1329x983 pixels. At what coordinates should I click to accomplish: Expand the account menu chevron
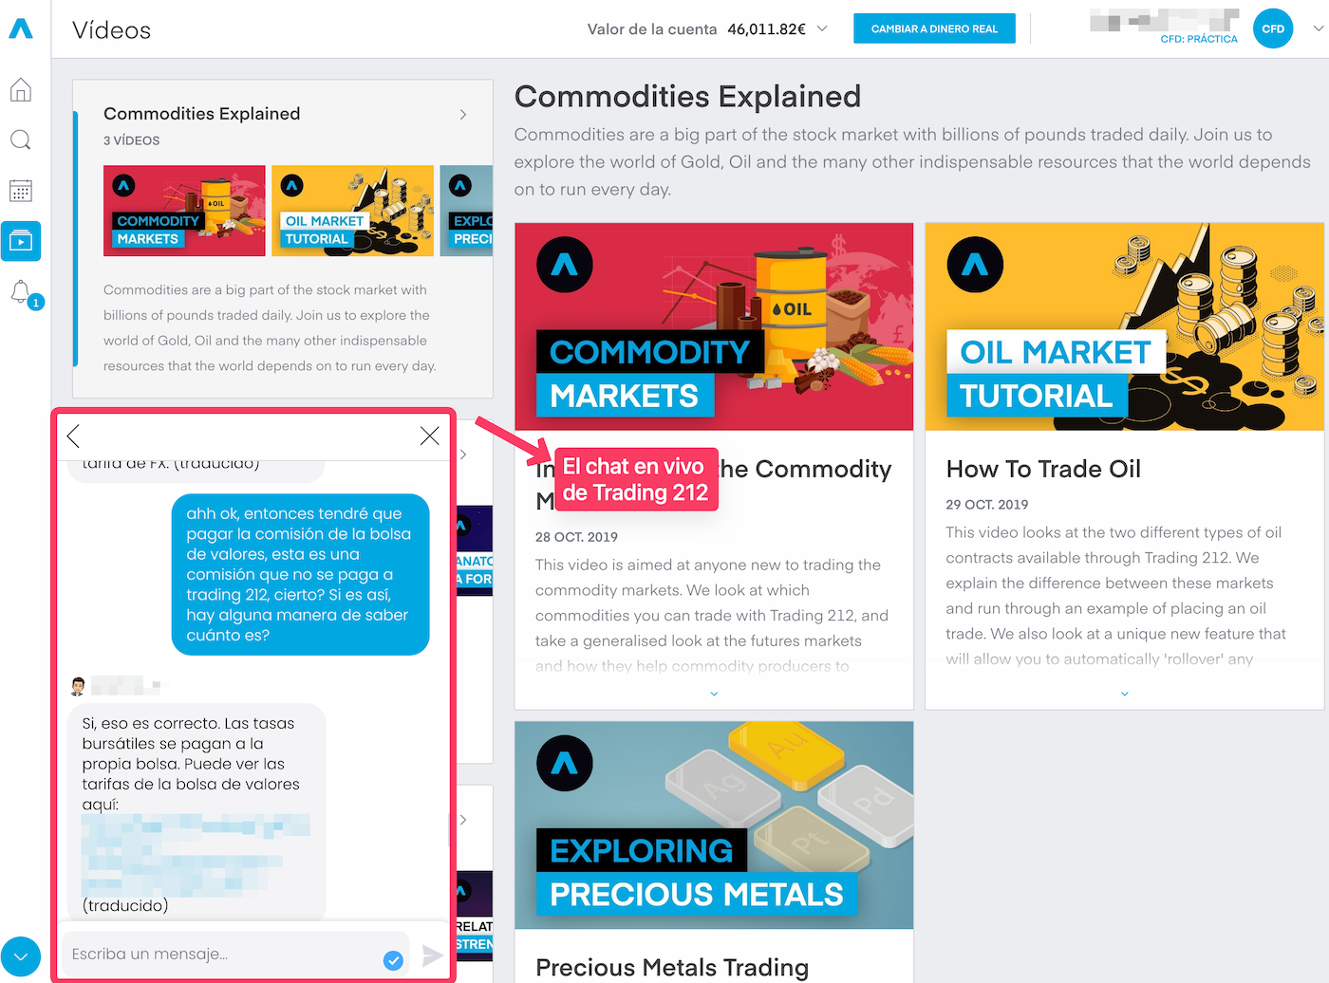click(x=1318, y=28)
